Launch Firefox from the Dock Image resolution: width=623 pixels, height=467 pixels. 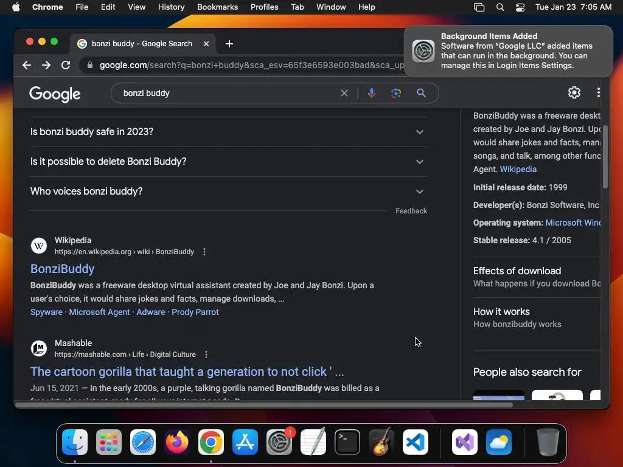[x=177, y=442]
